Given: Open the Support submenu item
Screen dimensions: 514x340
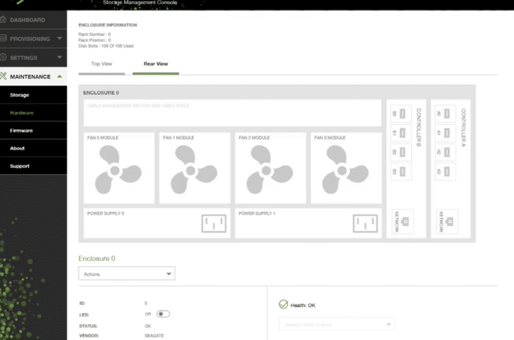Looking at the screenshot, I should (x=34, y=166).
